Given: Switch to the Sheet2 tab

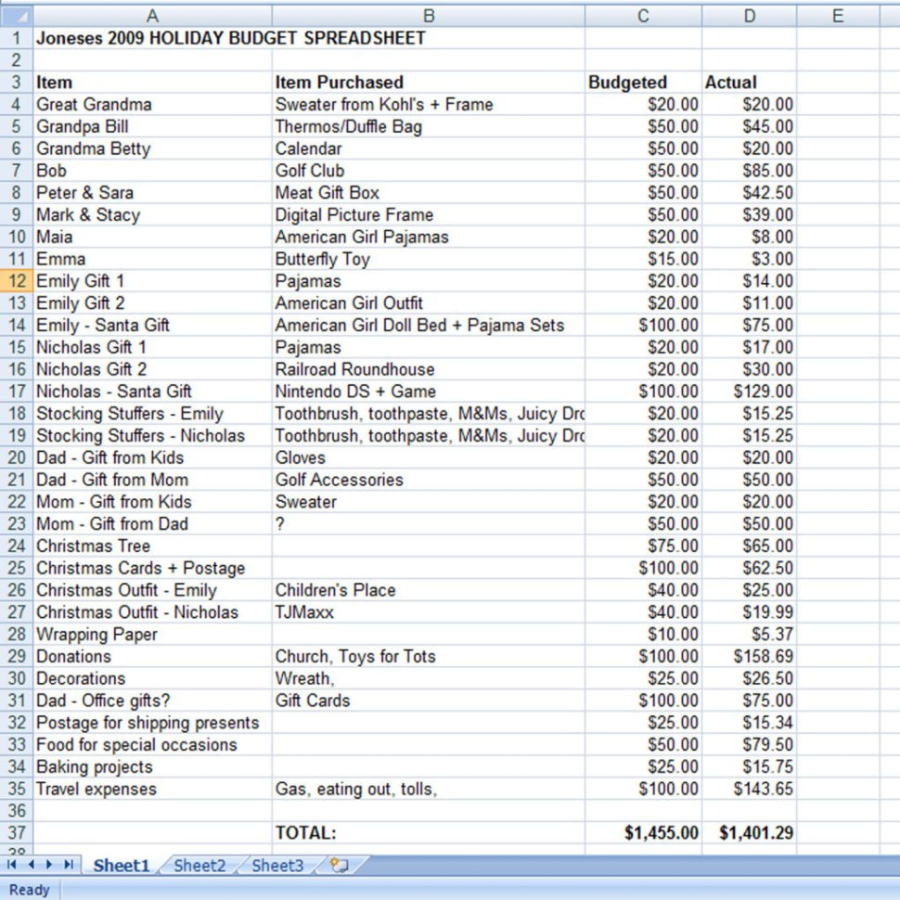Looking at the screenshot, I should click(199, 865).
